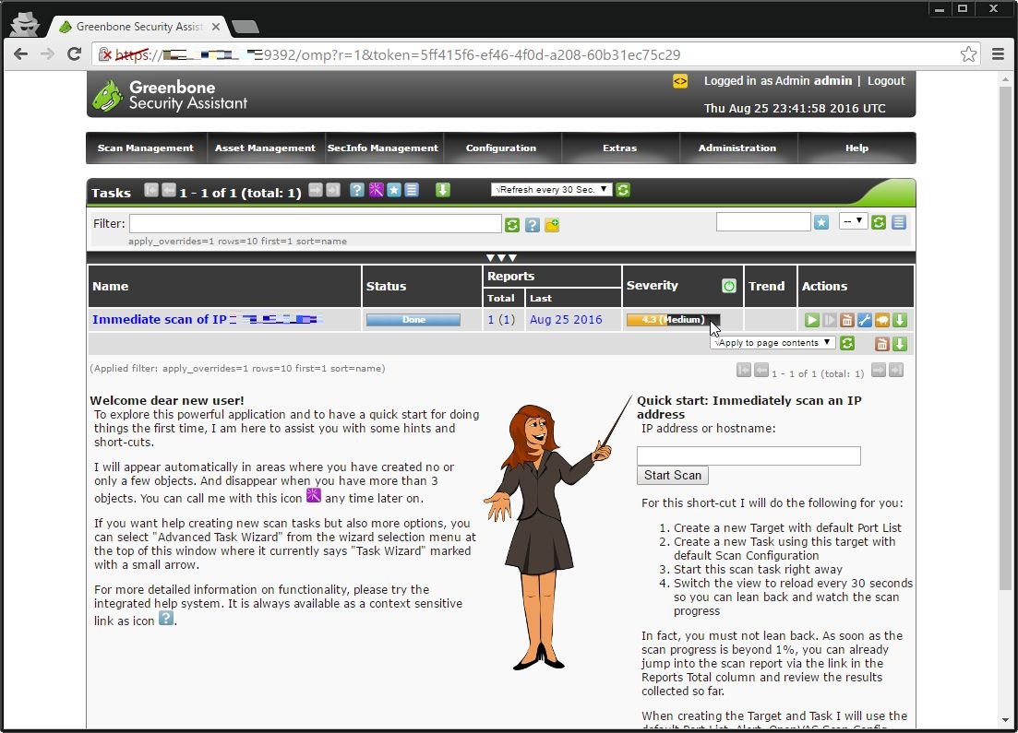Image resolution: width=1018 pixels, height=733 pixels.
Task: Go to first page below the table
Action: 744,371
